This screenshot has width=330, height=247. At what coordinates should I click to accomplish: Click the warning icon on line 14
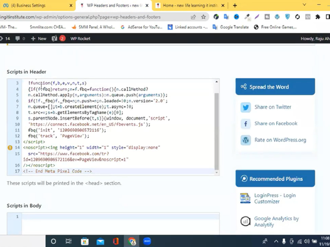click(10, 148)
